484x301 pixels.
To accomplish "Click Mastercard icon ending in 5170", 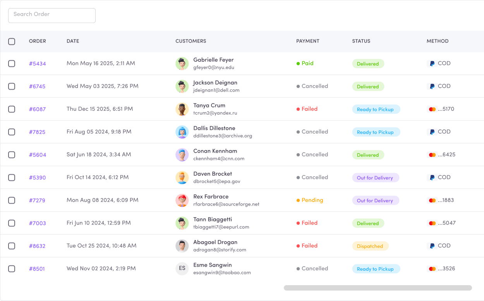I will click(432, 109).
